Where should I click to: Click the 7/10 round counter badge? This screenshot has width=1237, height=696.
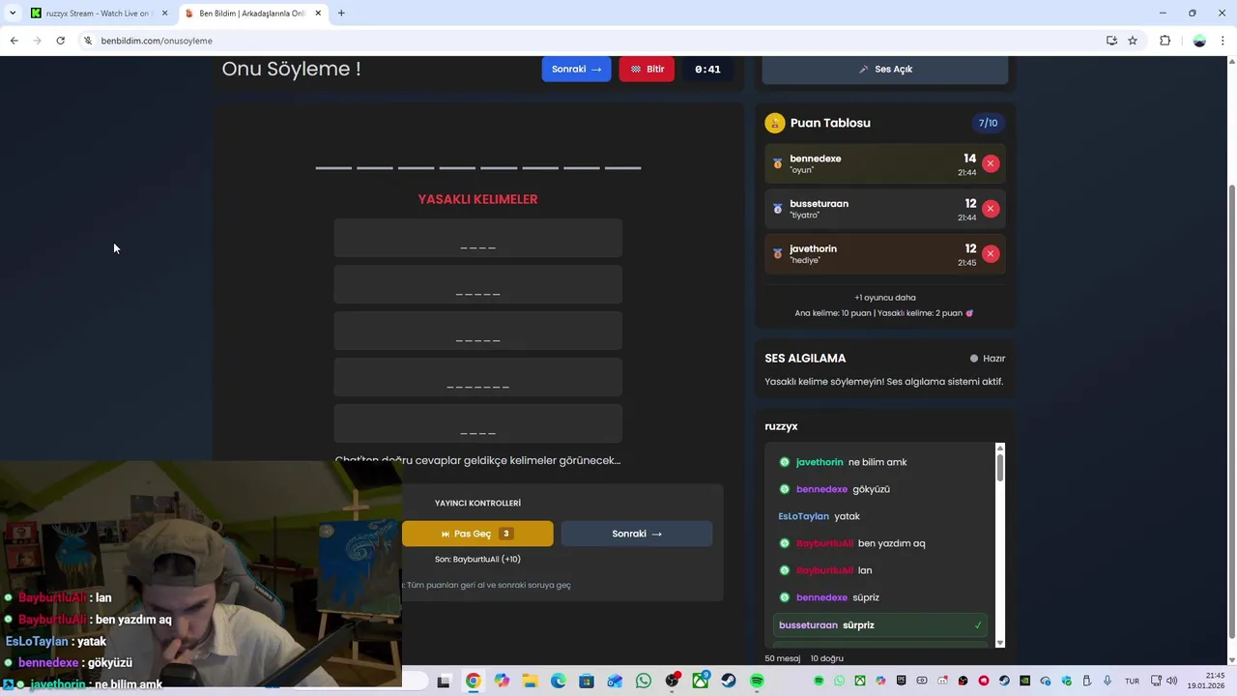[988, 123]
